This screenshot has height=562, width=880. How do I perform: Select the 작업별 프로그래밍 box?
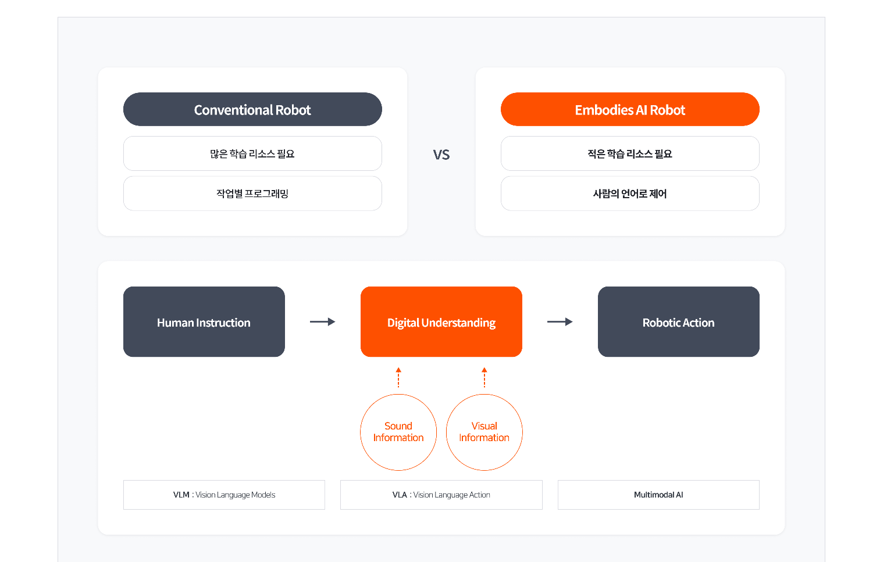tap(252, 194)
